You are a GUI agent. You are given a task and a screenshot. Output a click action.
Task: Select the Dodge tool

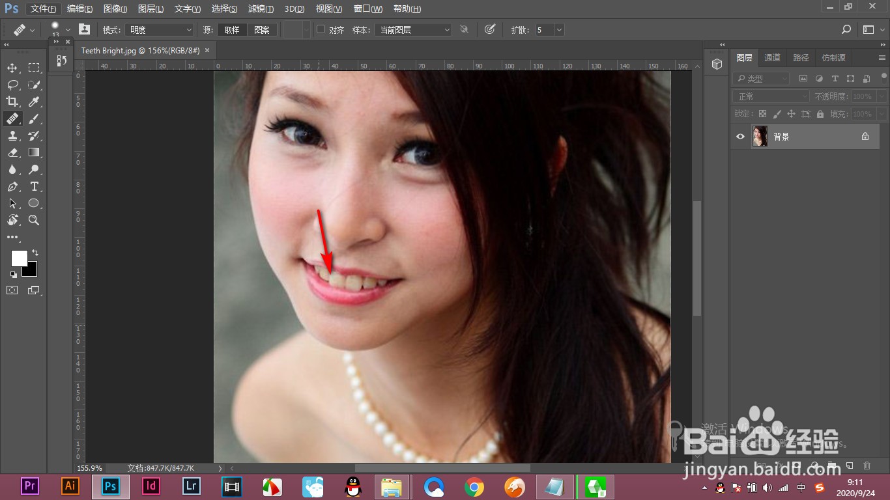click(34, 169)
